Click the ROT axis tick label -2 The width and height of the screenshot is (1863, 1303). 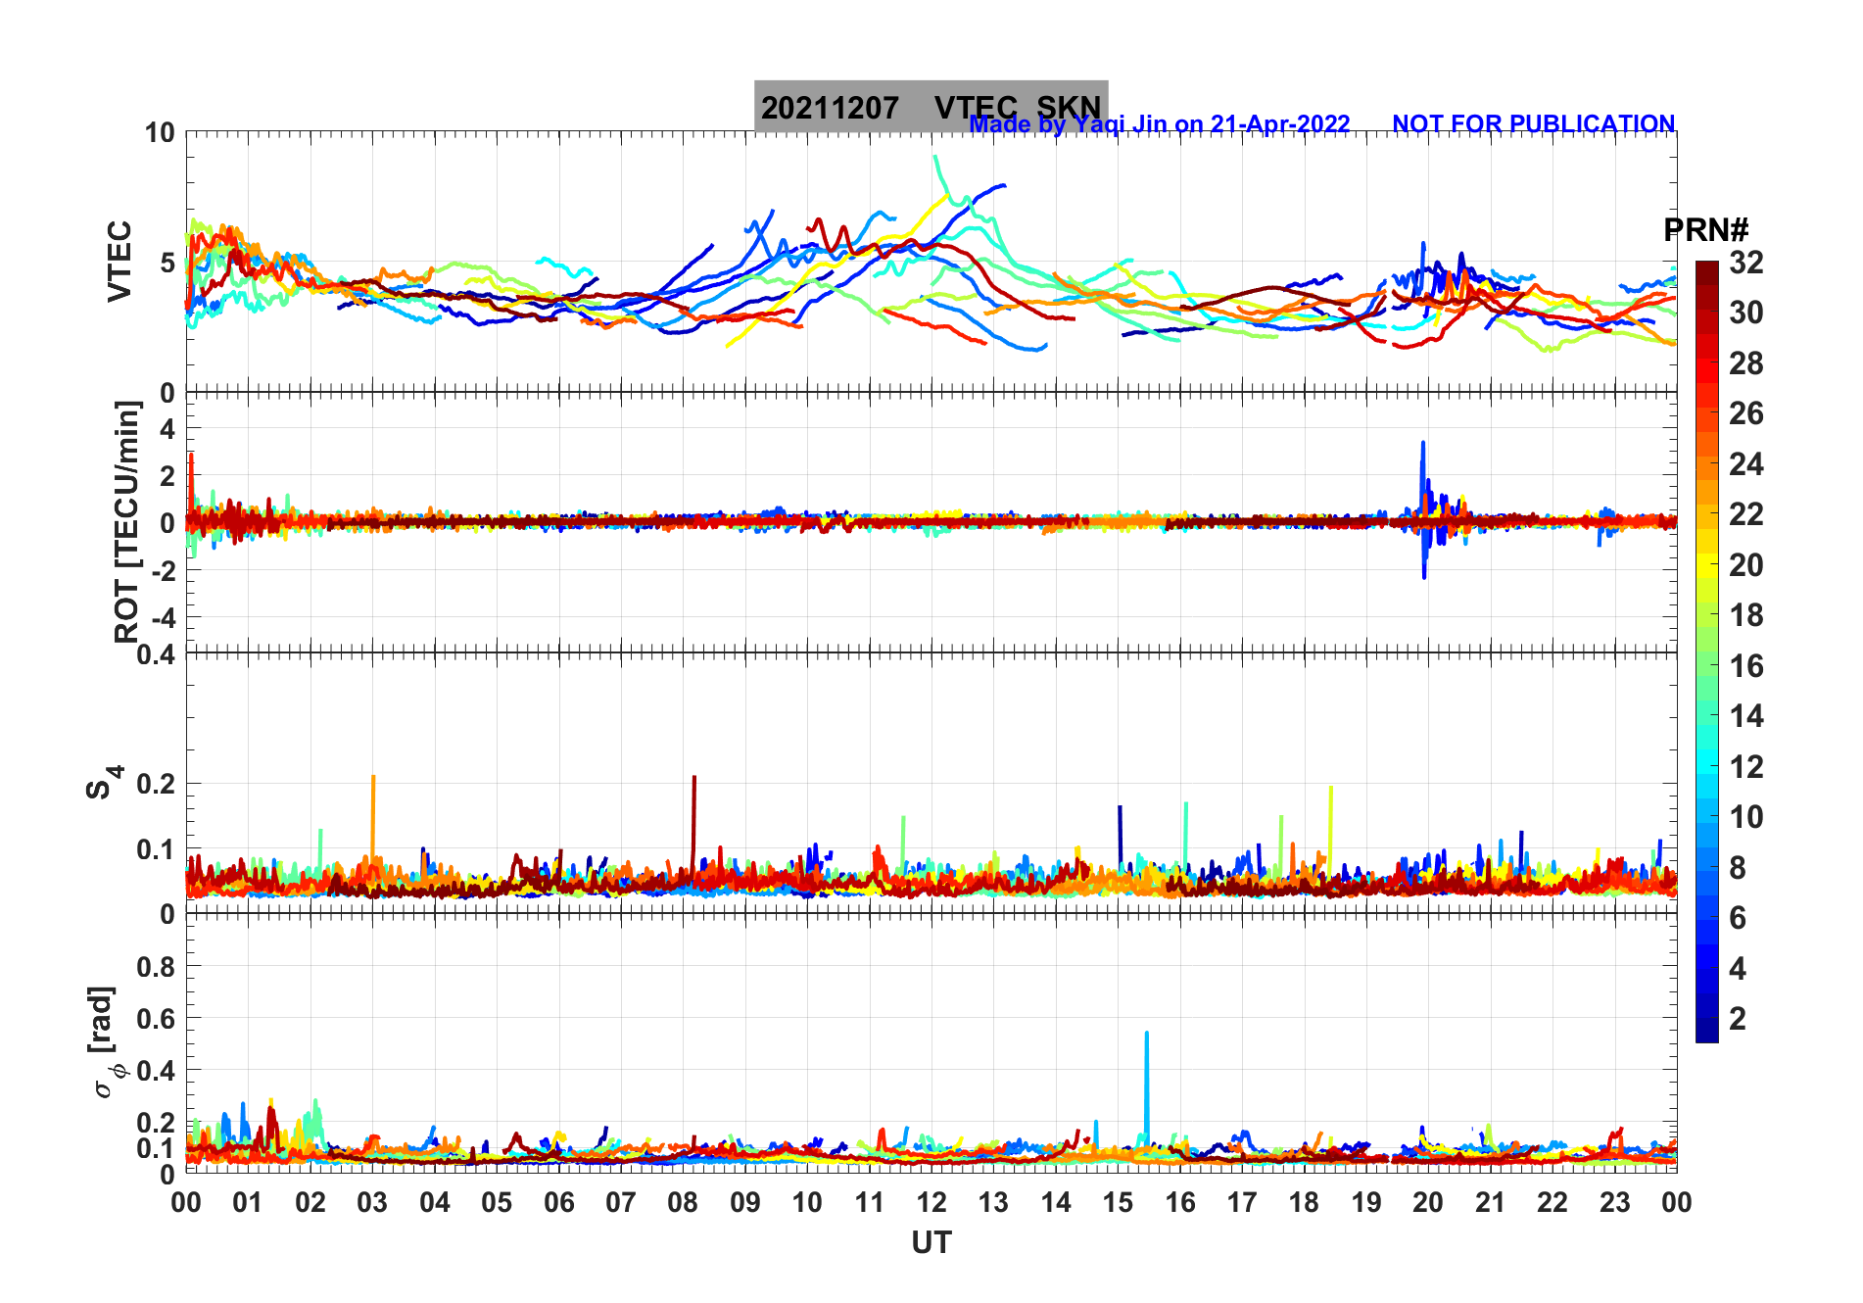[165, 570]
